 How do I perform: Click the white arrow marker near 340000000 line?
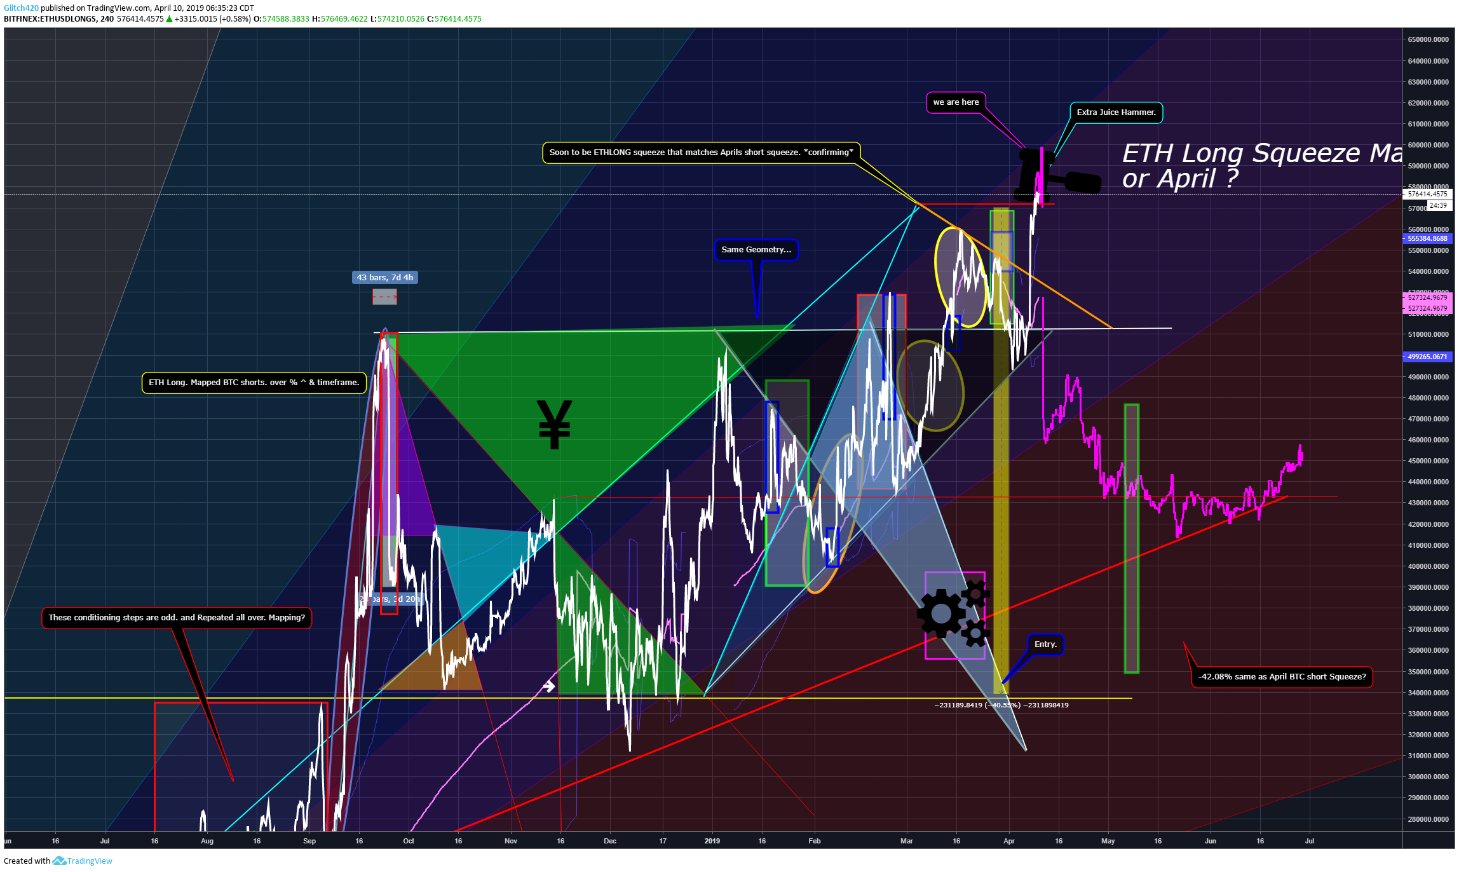(548, 686)
